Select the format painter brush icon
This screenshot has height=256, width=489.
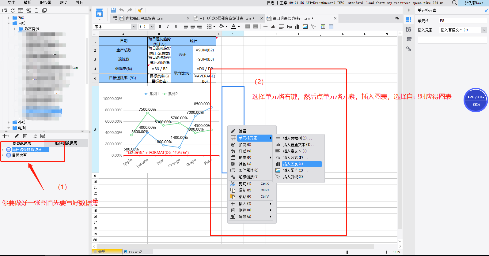pyautogui.click(x=140, y=10)
